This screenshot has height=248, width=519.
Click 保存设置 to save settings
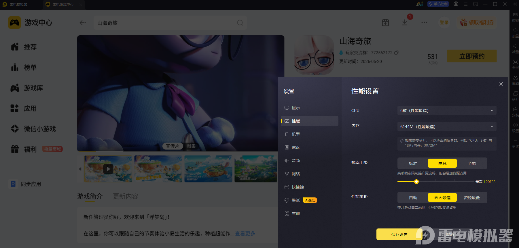pos(399,234)
